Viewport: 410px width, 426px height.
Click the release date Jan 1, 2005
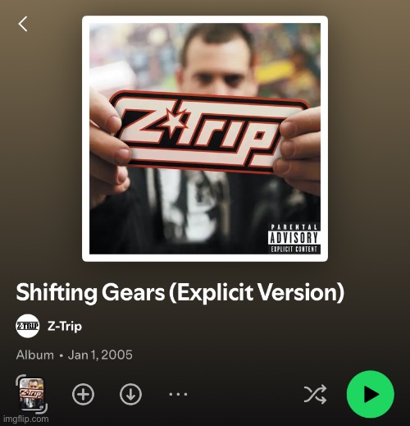pyautogui.click(x=100, y=355)
